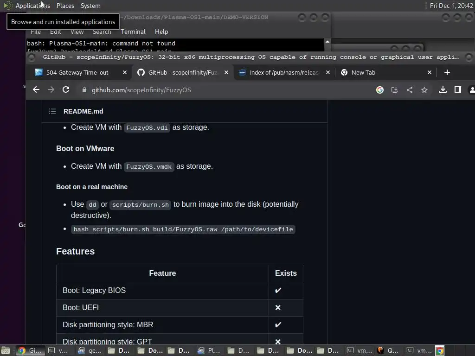Image resolution: width=475 pixels, height=356 pixels.
Task: Close the Index of /pub/nasm tab
Action: pos(328,72)
